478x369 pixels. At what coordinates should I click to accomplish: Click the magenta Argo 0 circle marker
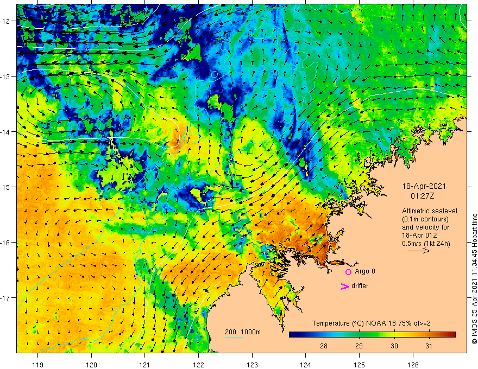click(348, 272)
